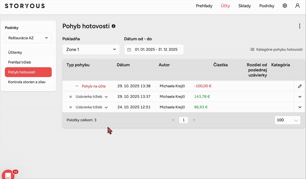
Task: Open the chat widget with 10 notifications
Action: coord(7,174)
